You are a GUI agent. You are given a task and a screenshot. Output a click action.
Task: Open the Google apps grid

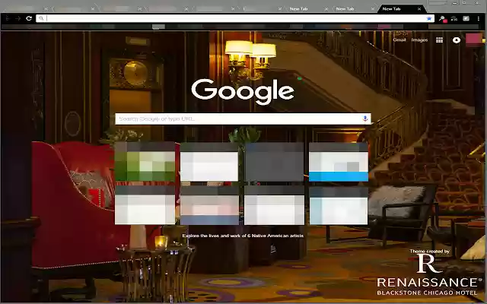[x=439, y=40]
